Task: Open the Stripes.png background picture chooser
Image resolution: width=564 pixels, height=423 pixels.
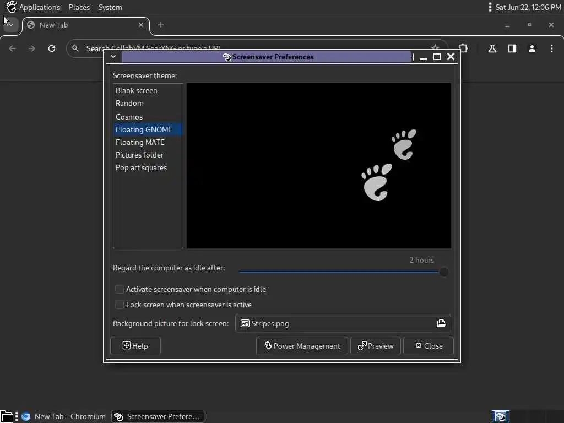Action: pyautogui.click(x=343, y=323)
